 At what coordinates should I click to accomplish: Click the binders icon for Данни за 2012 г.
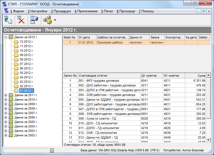(11, 37)
